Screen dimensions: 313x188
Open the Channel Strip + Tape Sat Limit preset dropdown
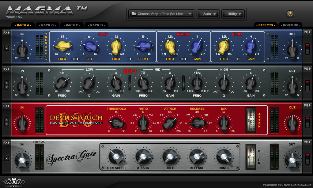(x=161, y=14)
